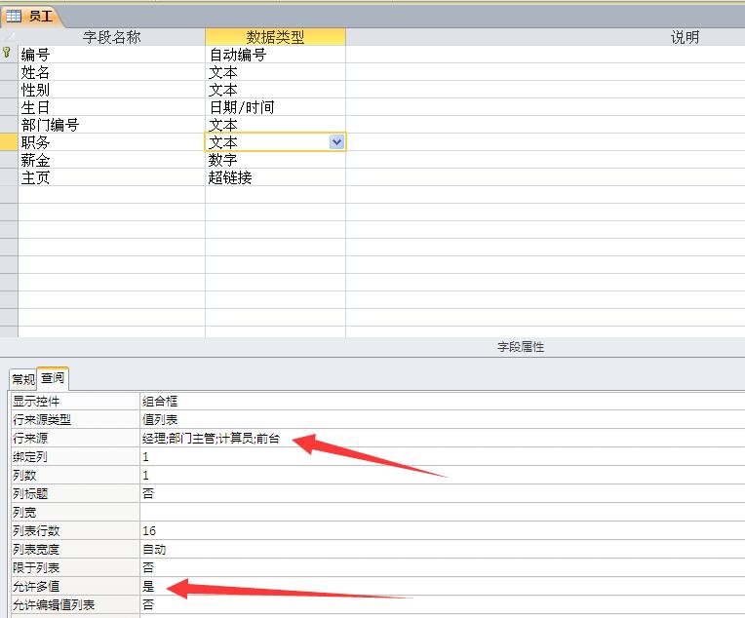This screenshot has width=745, height=618.
Task: Click the 列表行数 value 16
Action: (443, 531)
